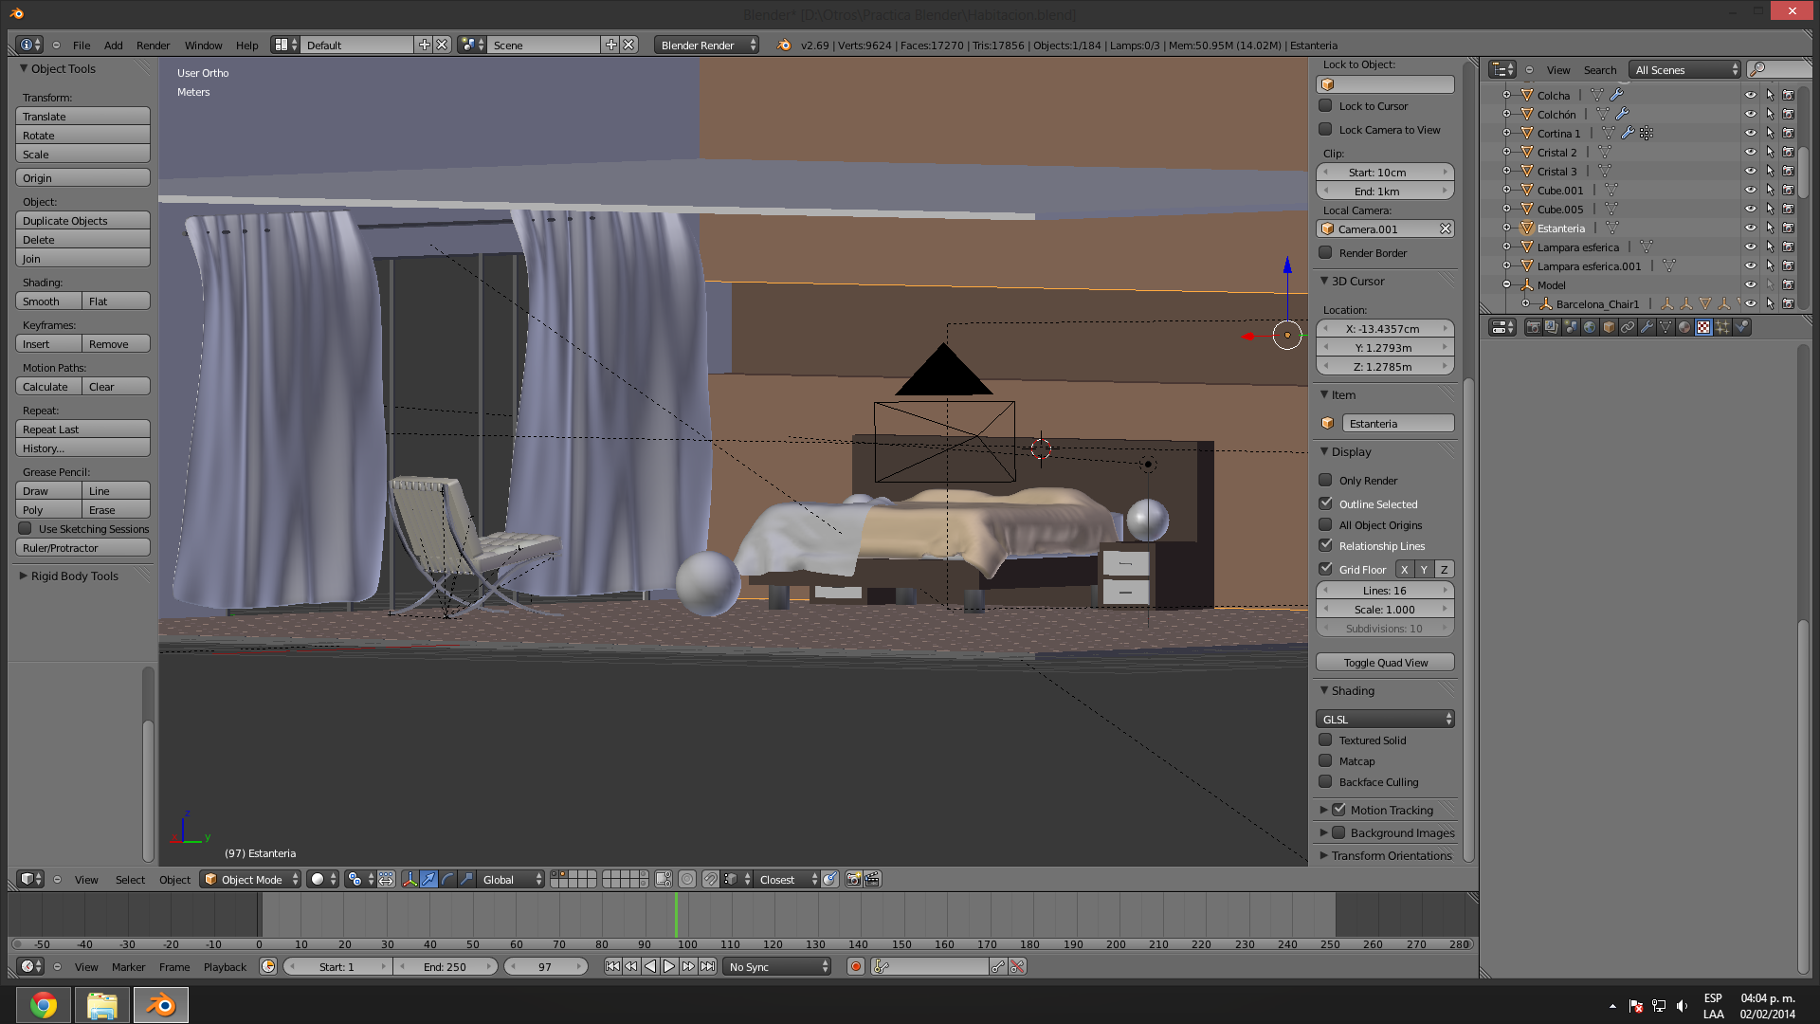
Task: Enable Lock Camera to View
Action: (1326, 129)
